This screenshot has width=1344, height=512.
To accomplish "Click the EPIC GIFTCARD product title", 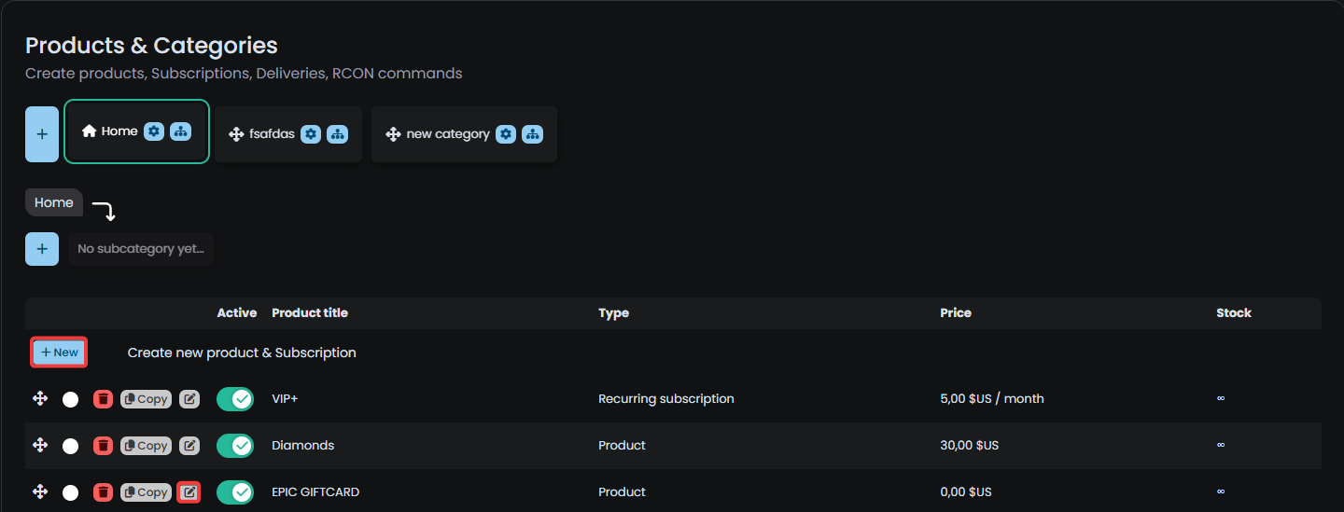I will click(x=315, y=492).
